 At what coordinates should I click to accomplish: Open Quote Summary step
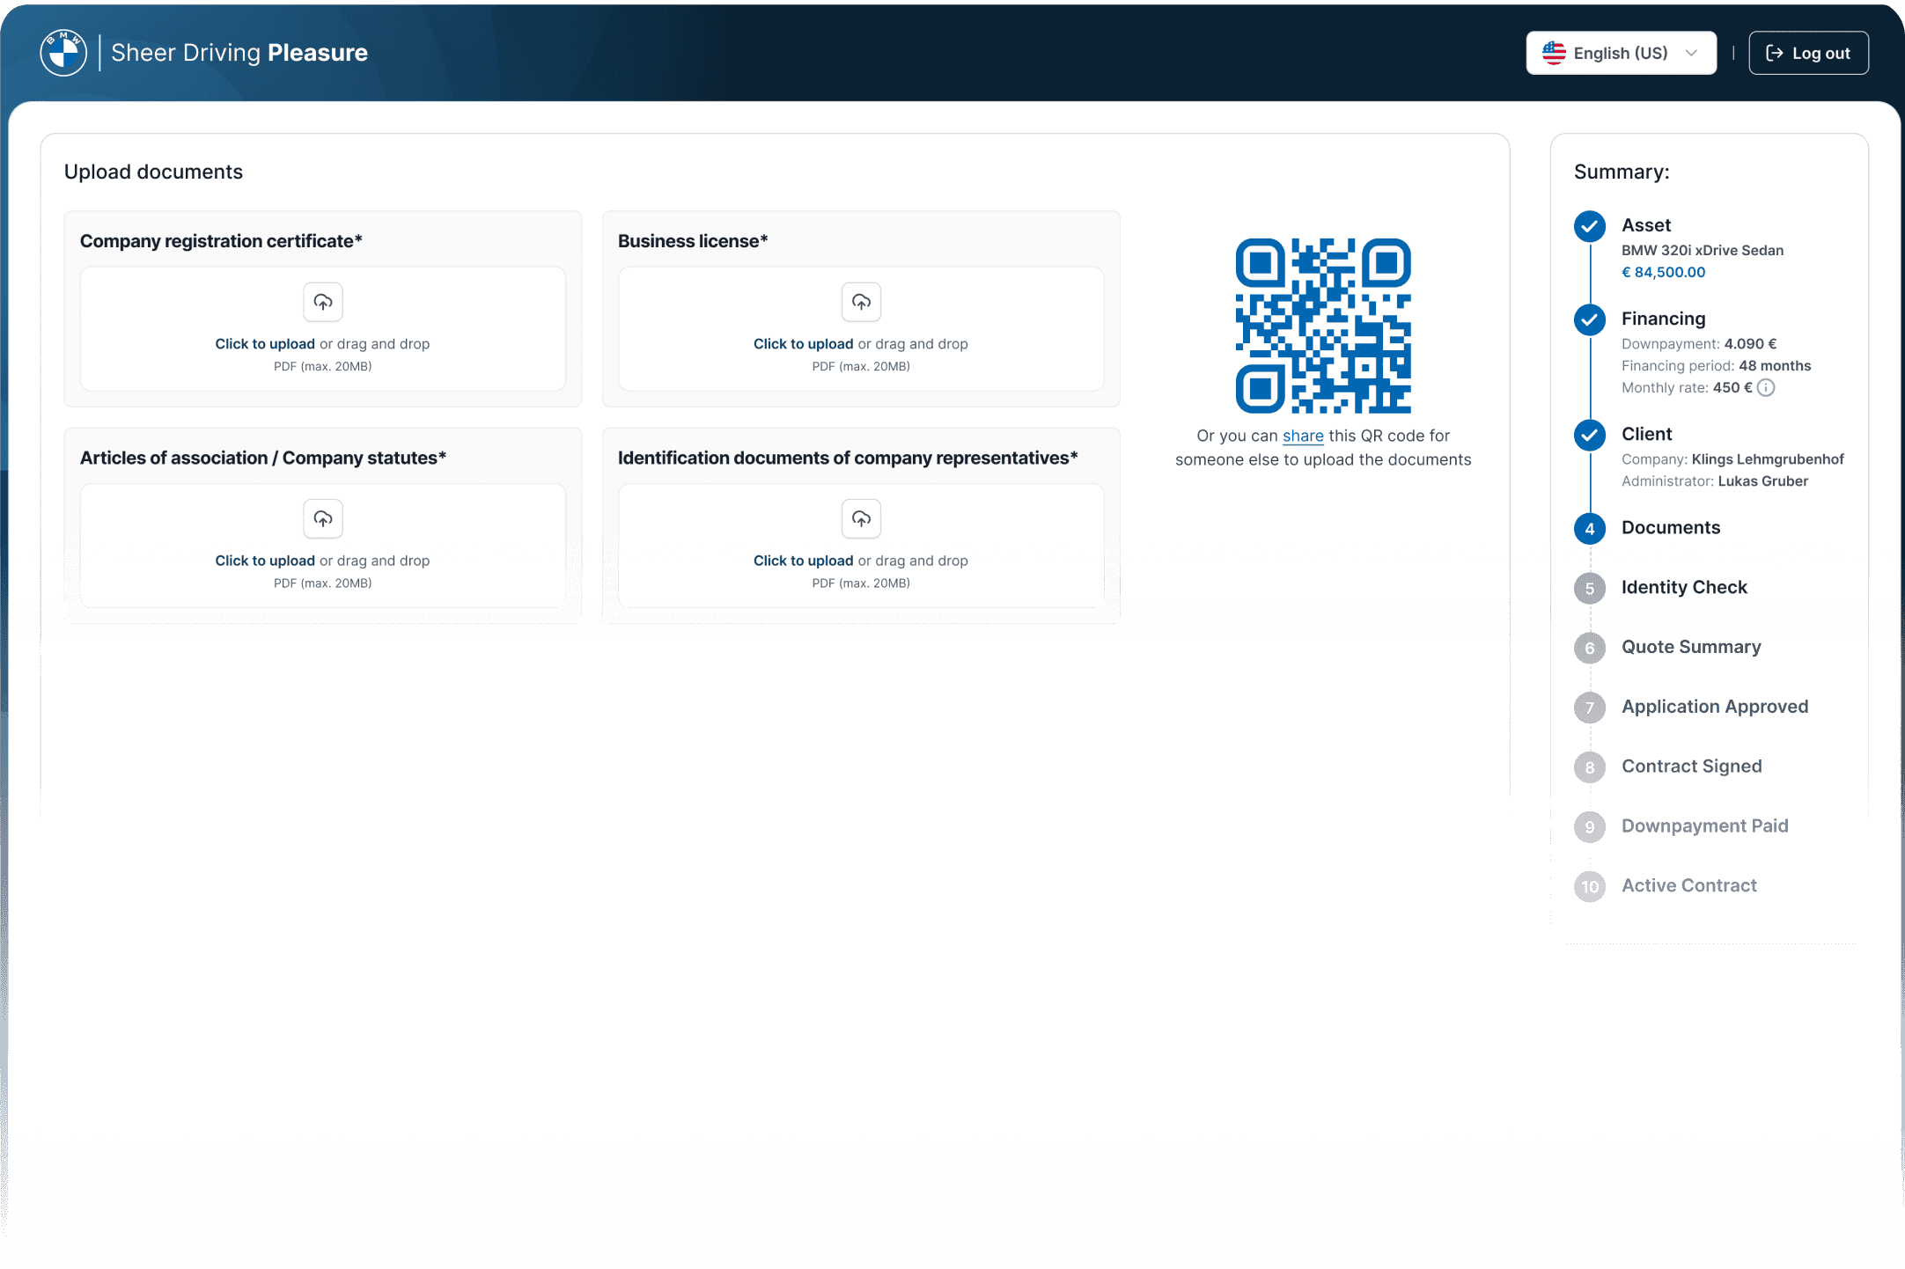coord(1690,647)
